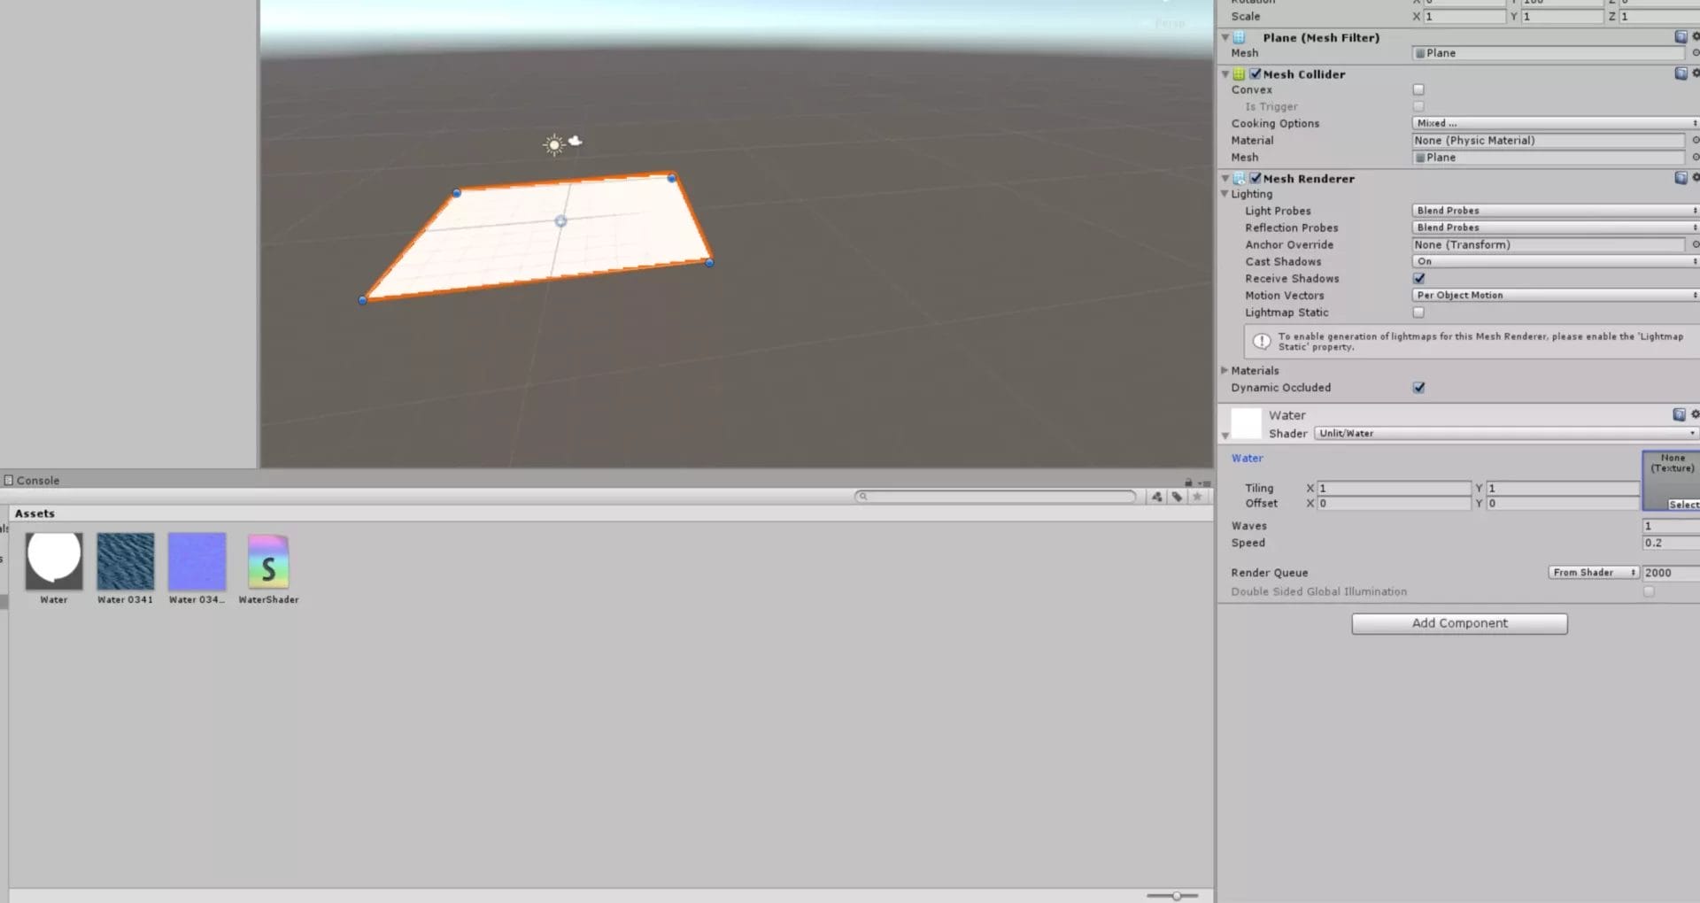The height and width of the screenshot is (903, 1700).
Task: Open Plane Mesh Filter help icon
Action: coord(1680,37)
